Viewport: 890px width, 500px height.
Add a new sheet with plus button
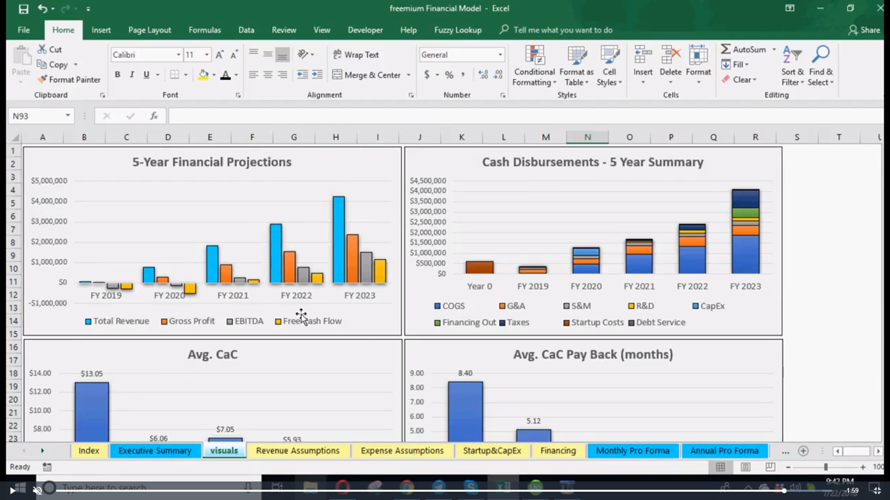click(803, 451)
